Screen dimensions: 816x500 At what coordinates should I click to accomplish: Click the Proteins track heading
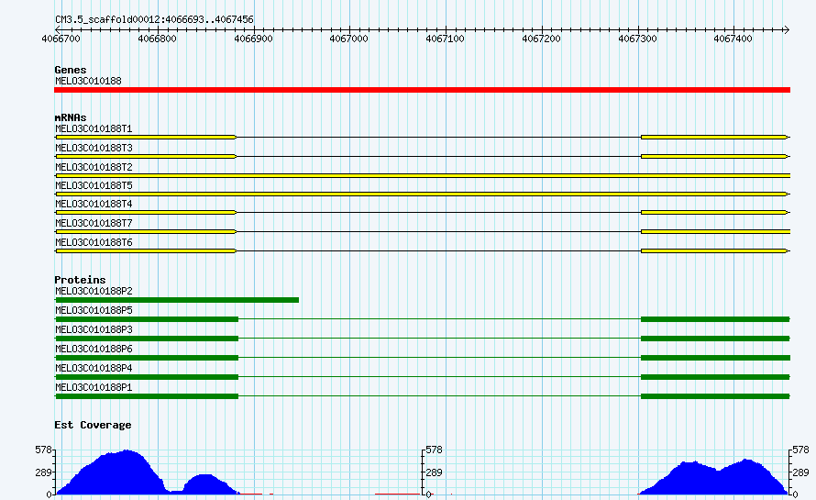coord(80,280)
